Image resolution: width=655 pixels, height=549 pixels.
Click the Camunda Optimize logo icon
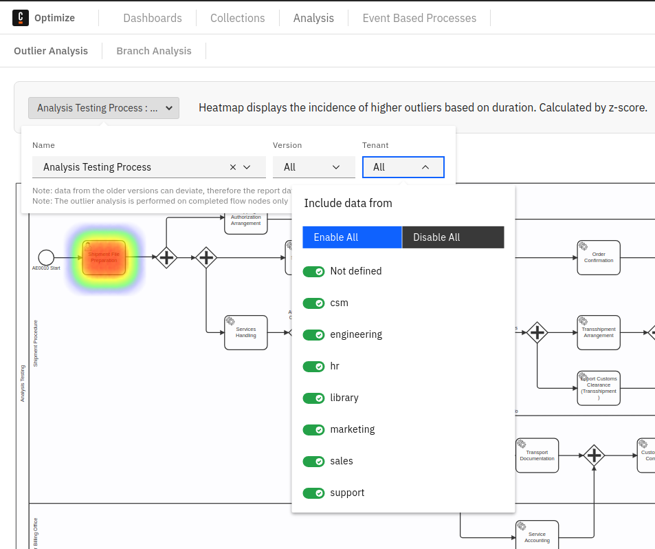(21, 18)
